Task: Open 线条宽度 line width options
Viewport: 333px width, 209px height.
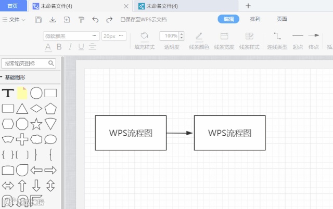Action: pos(224,41)
